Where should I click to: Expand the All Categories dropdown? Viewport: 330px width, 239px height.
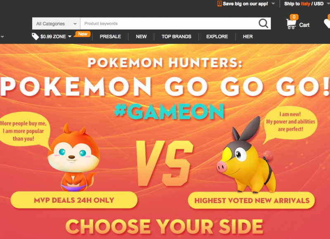point(56,23)
